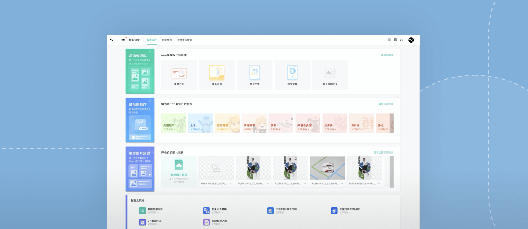Open the green 品牌模板库 banner card
Viewport: 528px width, 229px height.
tap(140, 71)
